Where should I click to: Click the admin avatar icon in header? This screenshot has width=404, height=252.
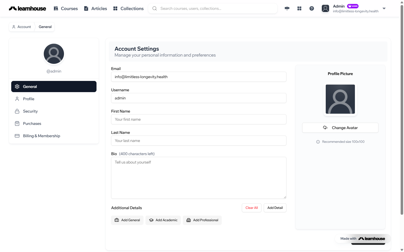point(325,8)
